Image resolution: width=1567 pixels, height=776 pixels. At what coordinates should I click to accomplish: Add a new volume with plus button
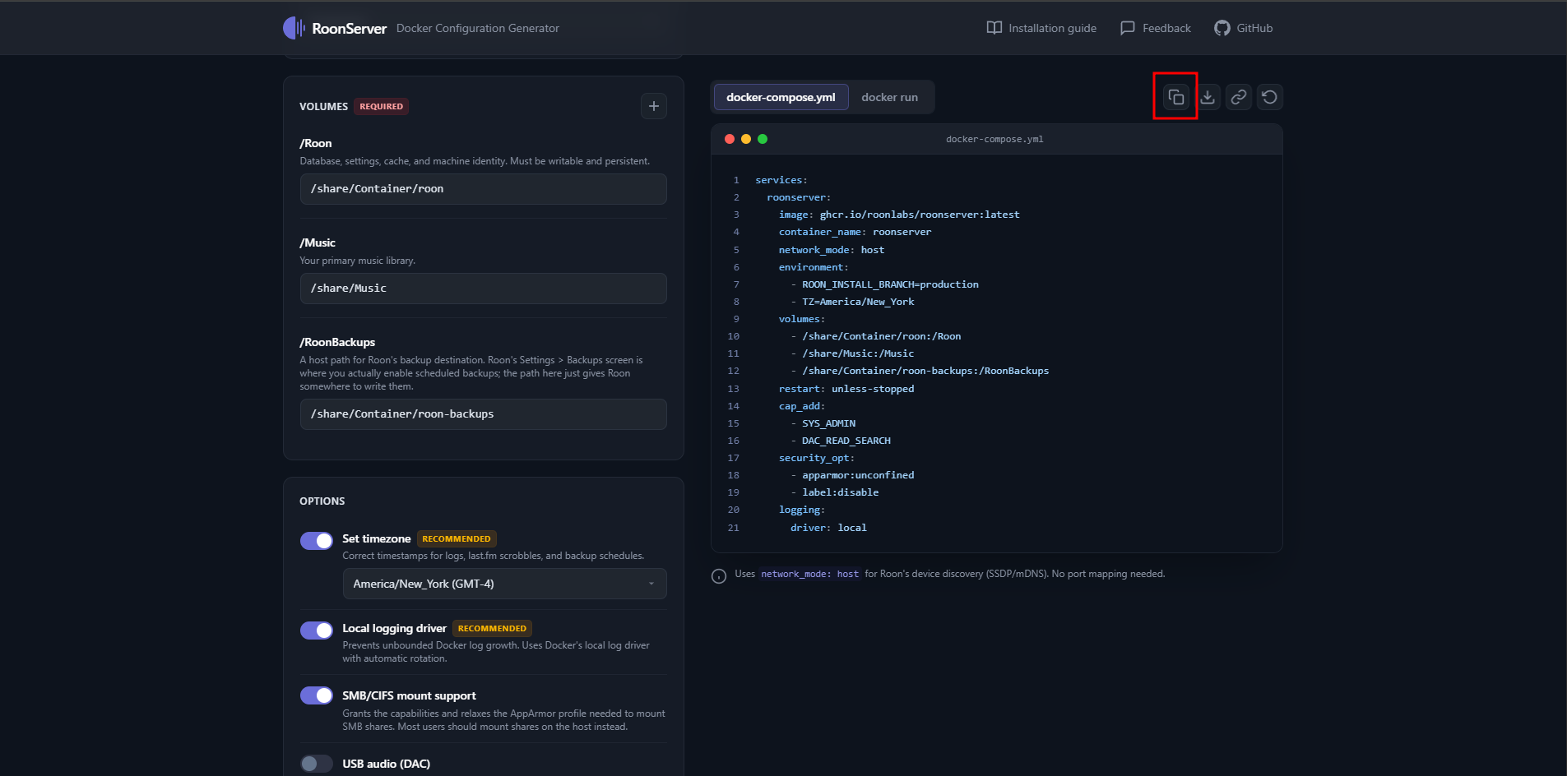[x=653, y=106]
